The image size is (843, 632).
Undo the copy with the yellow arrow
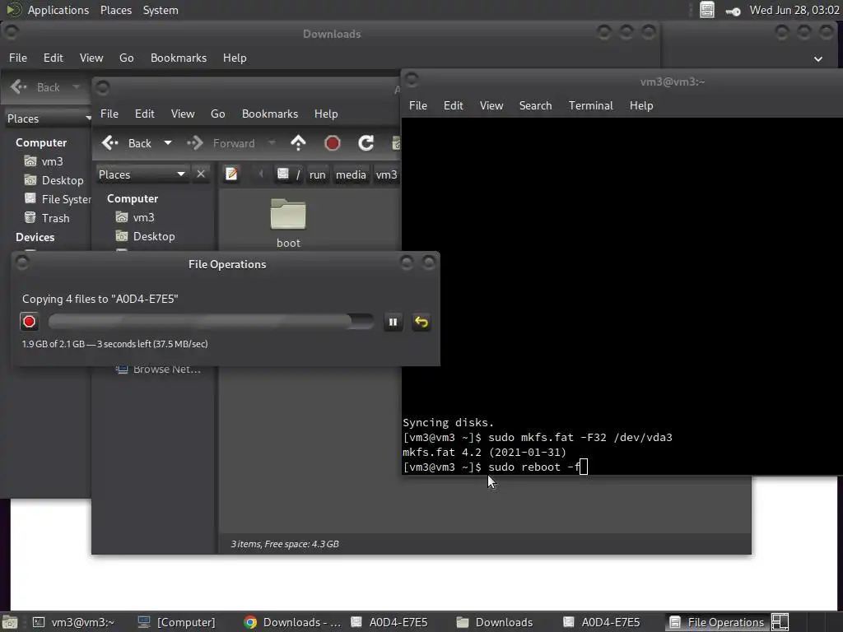tap(421, 322)
